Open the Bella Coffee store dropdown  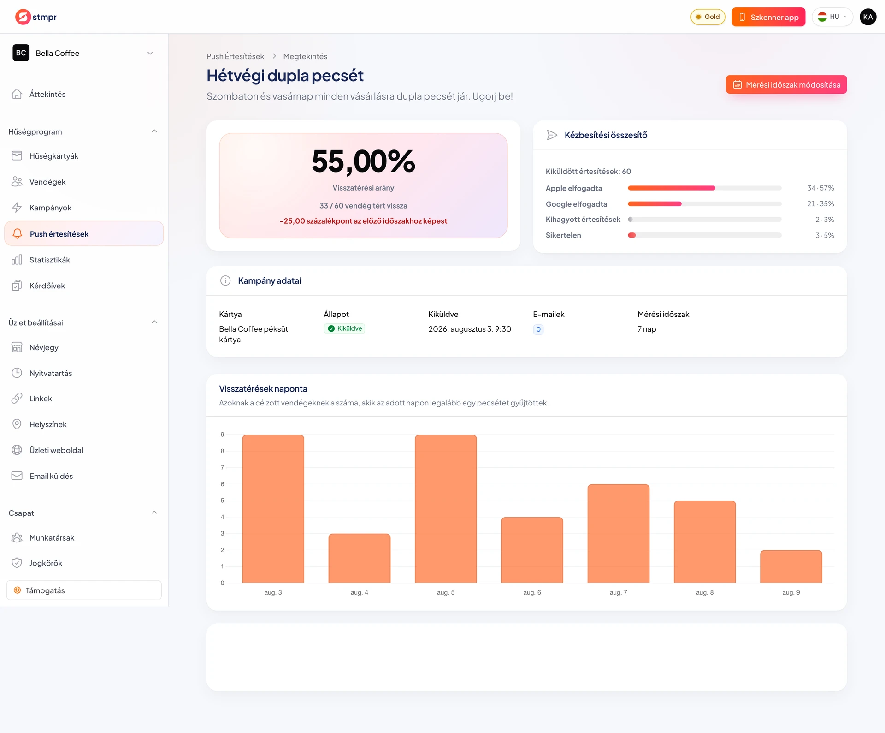84,53
